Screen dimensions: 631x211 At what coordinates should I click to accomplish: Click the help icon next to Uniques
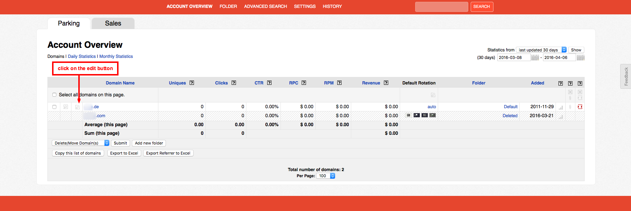(x=192, y=83)
